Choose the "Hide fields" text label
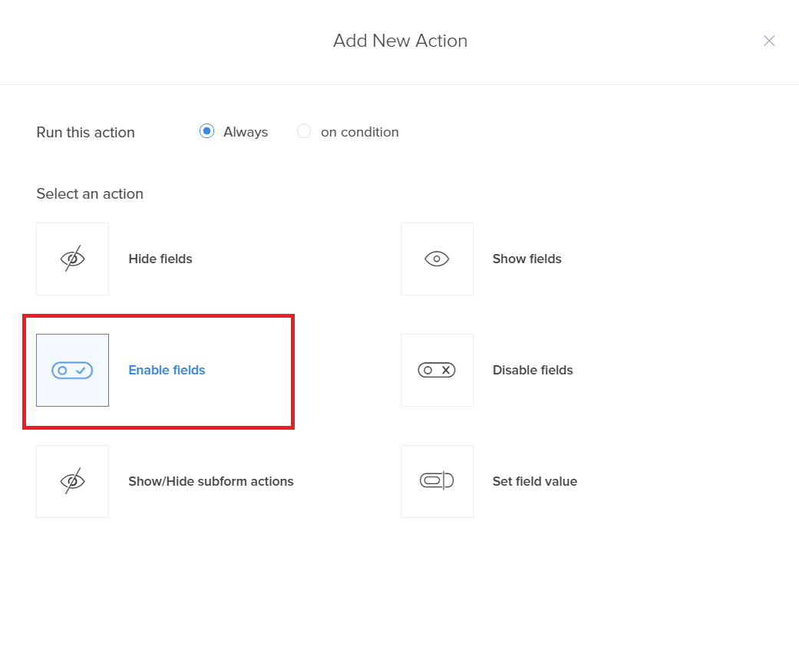Image resolution: width=799 pixels, height=653 pixels. (x=160, y=259)
